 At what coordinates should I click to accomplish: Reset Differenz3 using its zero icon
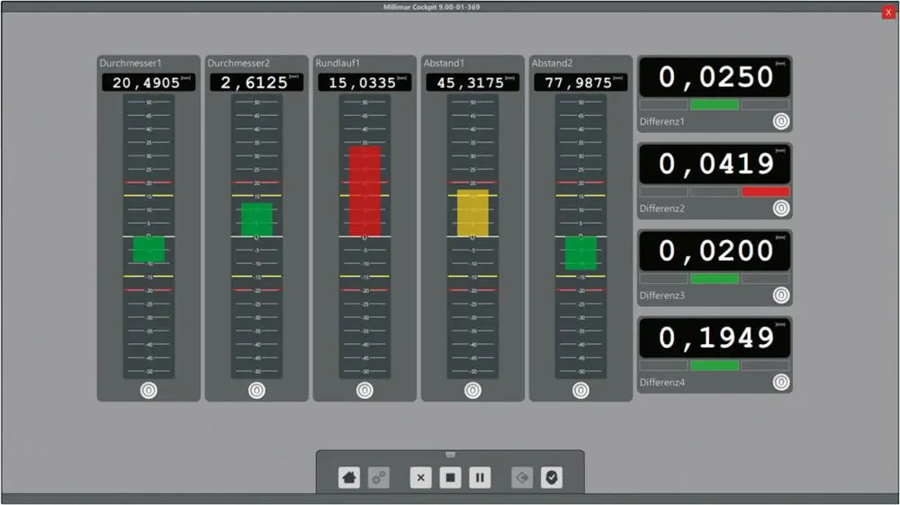pyautogui.click(x=780, y=295)
